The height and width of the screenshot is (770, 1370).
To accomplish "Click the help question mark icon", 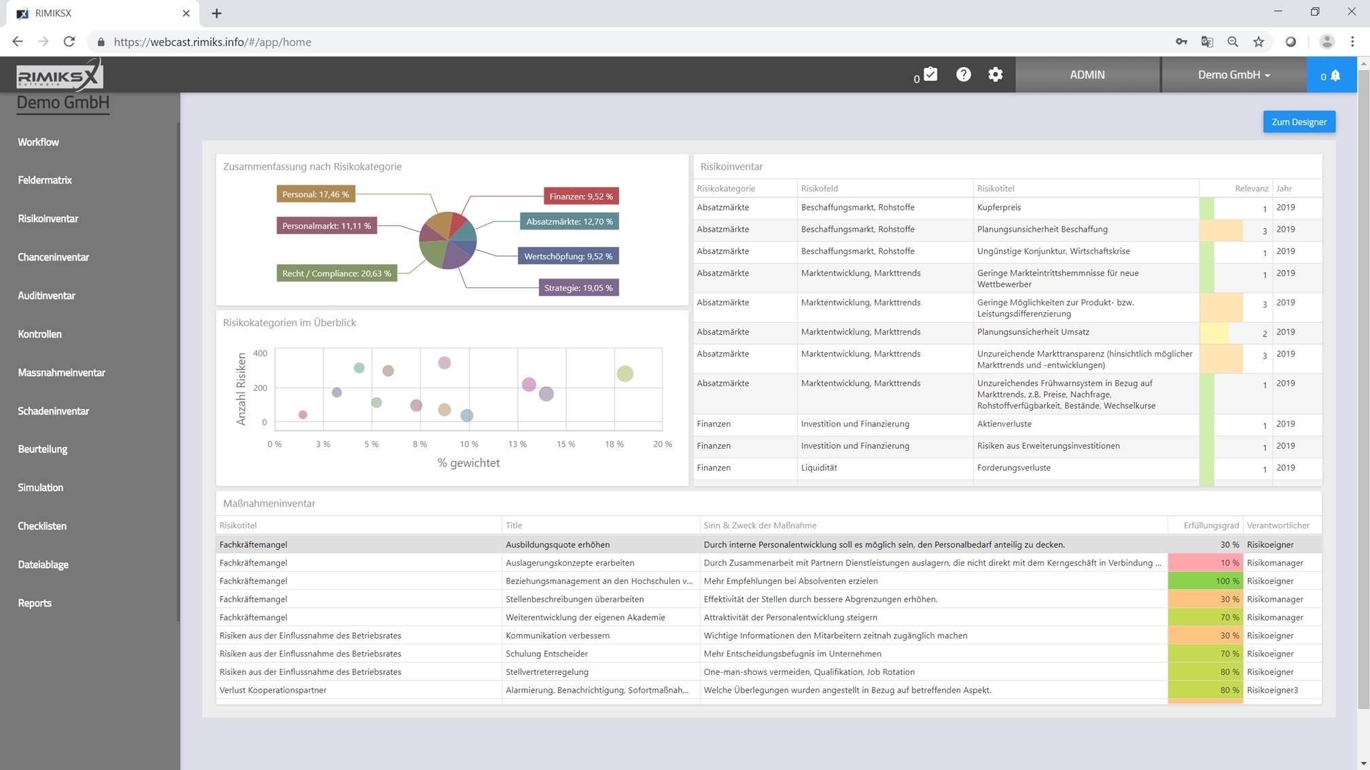I will (x=963, y=75).
